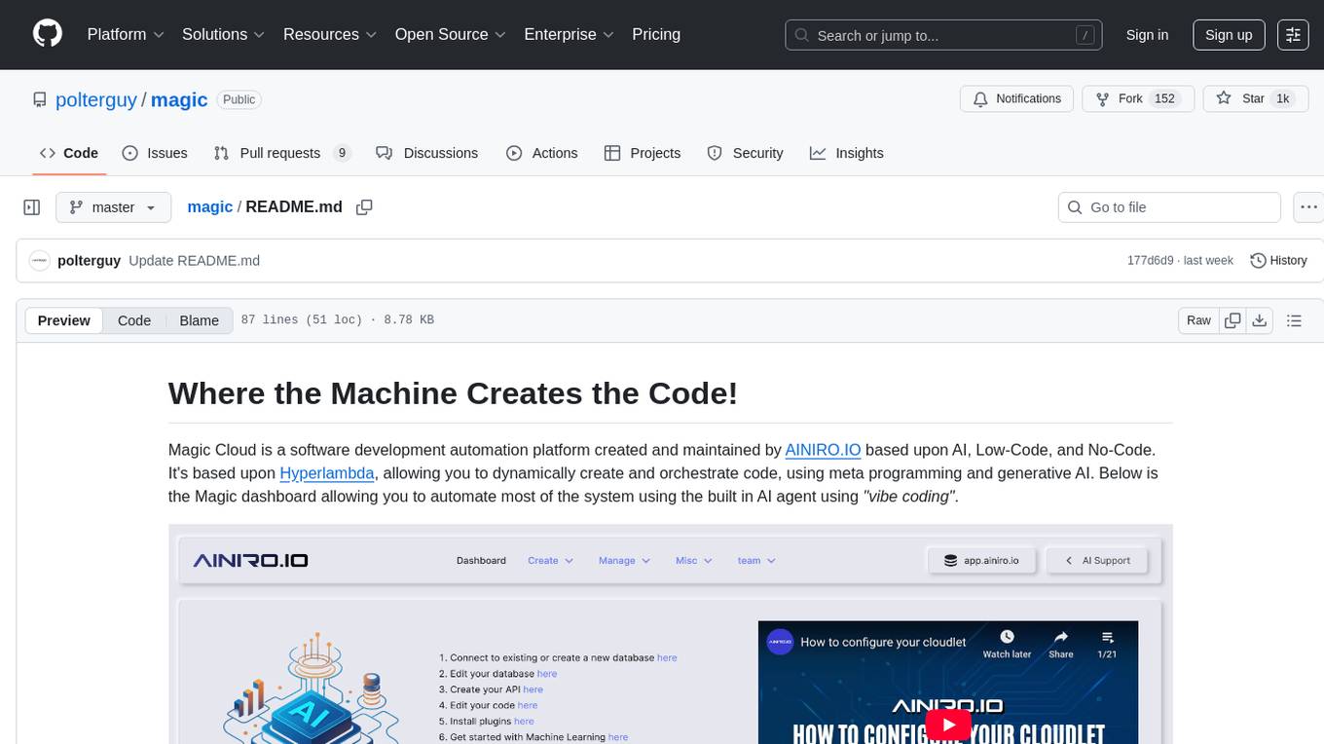Open the Projects tab
The image size is (1324, 744).
point(643,153)
